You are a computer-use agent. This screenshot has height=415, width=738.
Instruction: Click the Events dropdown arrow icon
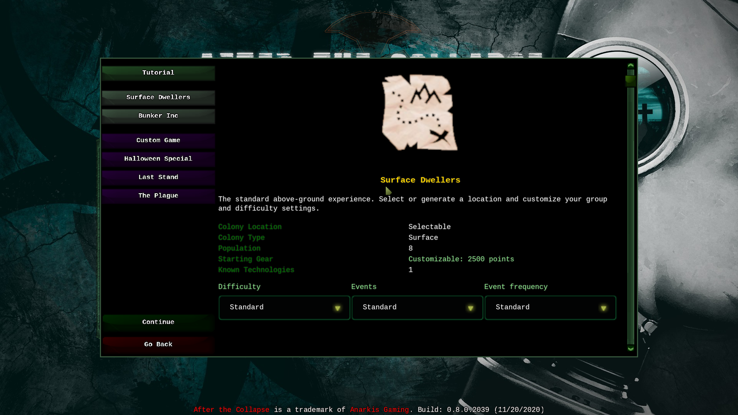click(x=470, y=308)
